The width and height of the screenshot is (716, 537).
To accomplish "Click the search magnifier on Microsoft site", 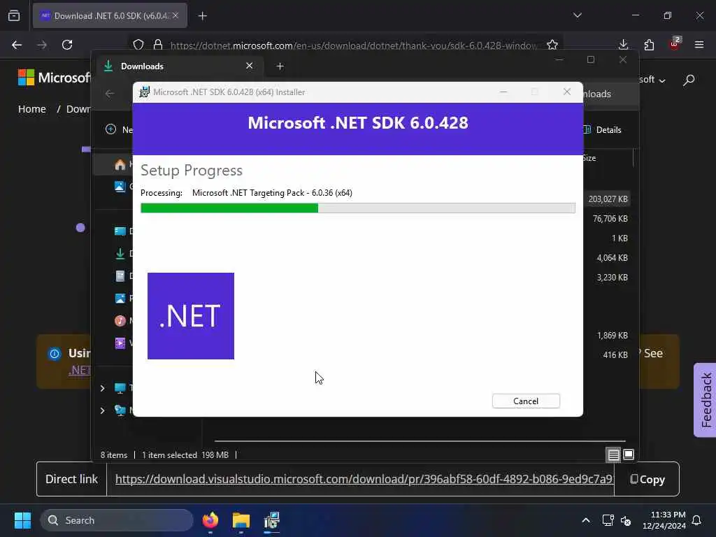I will 689,80.
